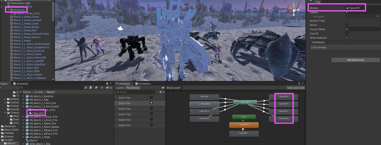Open the add parameter plus dropdown

(161, 92)
